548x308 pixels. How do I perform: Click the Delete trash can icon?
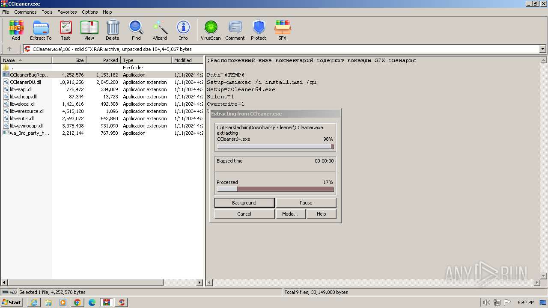[113, 30]
